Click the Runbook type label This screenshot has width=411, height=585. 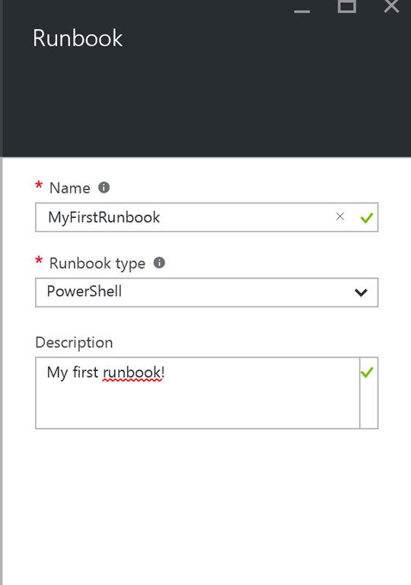[97, 264]
